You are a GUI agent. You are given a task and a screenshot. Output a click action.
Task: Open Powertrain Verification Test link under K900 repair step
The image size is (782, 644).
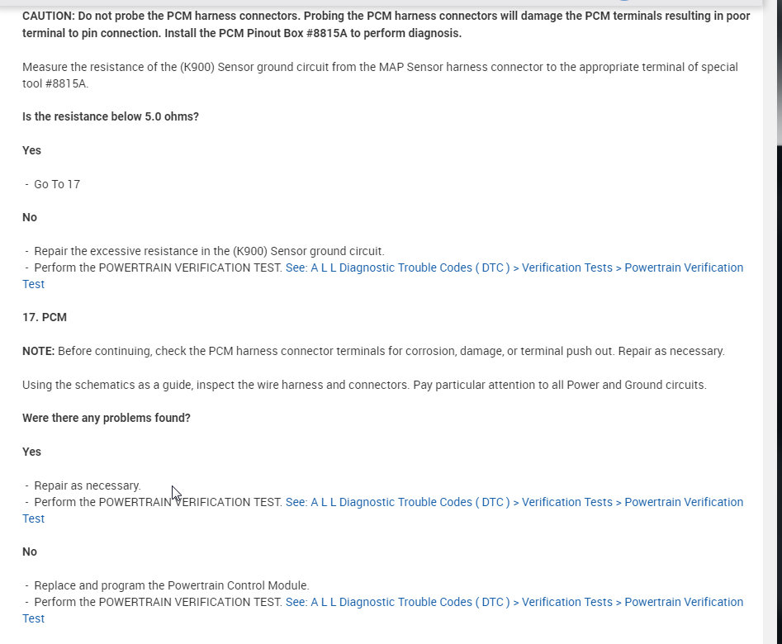(x=514, y=268)
